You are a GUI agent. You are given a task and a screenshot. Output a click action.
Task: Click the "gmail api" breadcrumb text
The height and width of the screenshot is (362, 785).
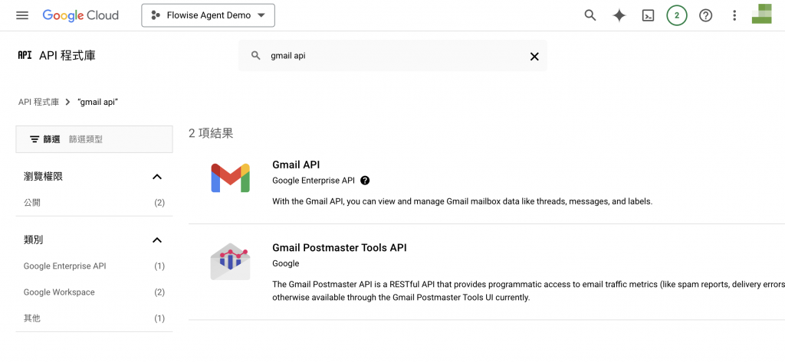tap(98, 102)
